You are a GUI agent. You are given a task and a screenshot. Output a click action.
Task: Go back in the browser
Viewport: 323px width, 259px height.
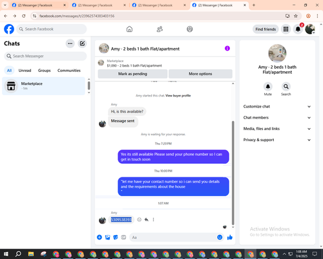[x=6, y=16]
